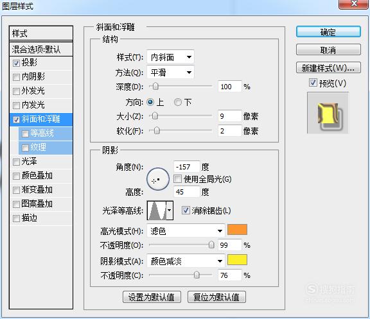Click the yellow shadow color swatch

pyautogui.click(x=237, y=260)
